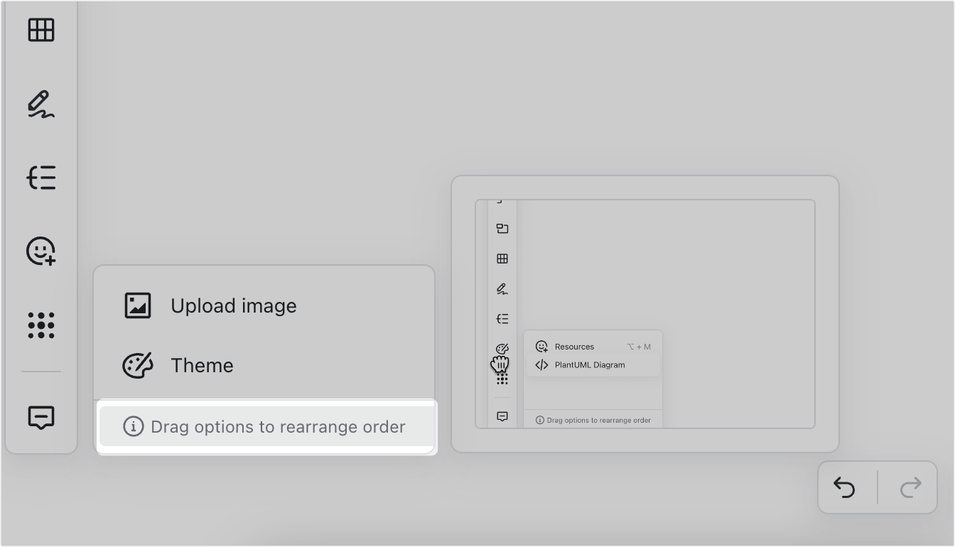Open the outline list tool in the sidebar

(41, 178)
